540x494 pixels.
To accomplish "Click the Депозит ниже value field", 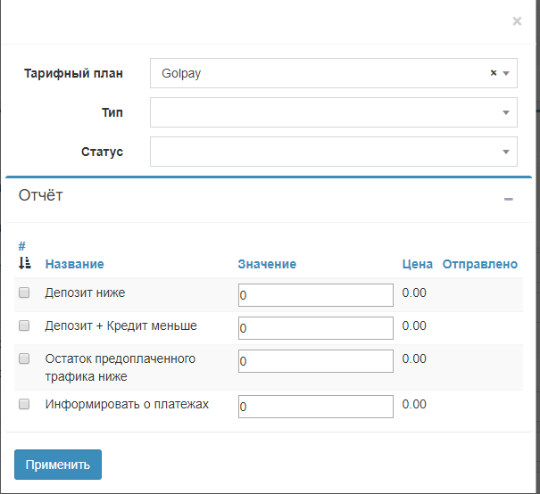I will pyautogui.click(x=315, y=295).
